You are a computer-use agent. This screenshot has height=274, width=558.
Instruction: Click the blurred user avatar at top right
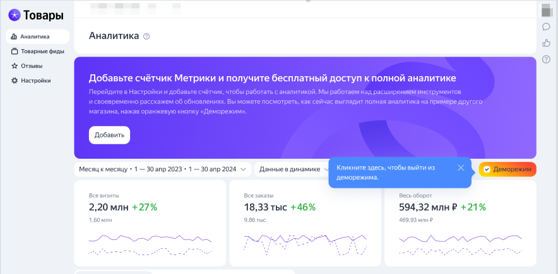click(546, 10)
